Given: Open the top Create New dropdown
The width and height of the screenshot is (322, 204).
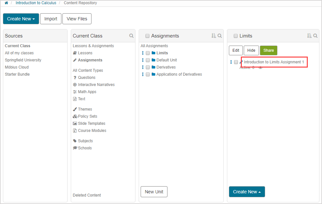Looking at the screenshot, I should [x=21, y=19].
